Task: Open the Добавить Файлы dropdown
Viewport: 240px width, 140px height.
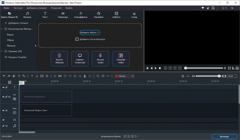Action: [x=90, y=33]
